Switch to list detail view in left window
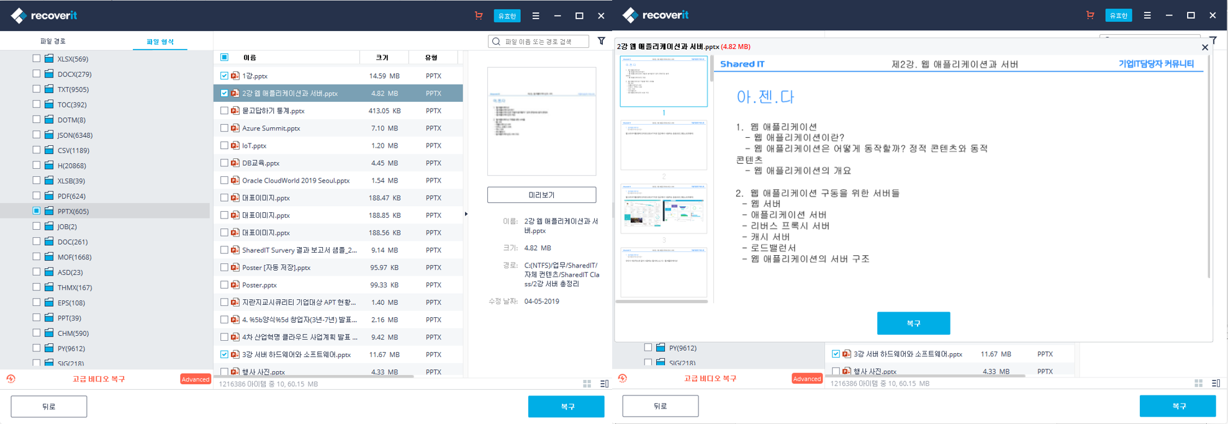The width and height of the screenshot is (1228, 424). [604, 384]
